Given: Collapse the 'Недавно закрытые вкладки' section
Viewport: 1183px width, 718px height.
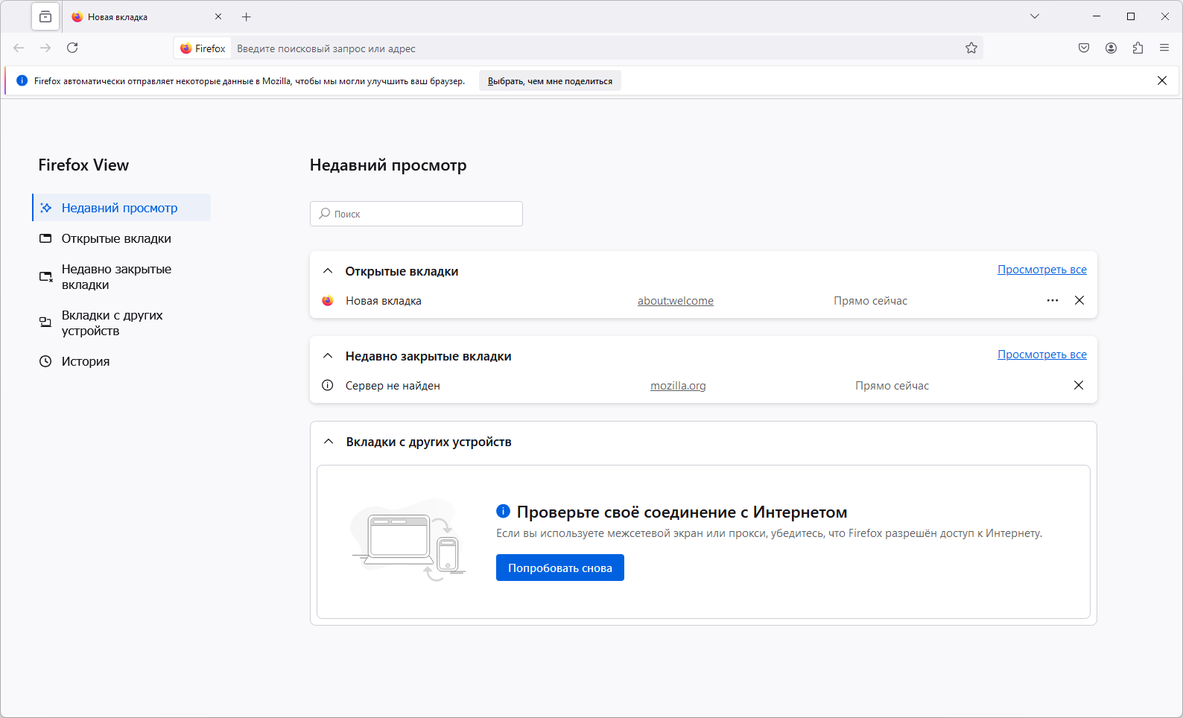Looking at the screenshot, I should pyautogui.click(x=328, y=356).
